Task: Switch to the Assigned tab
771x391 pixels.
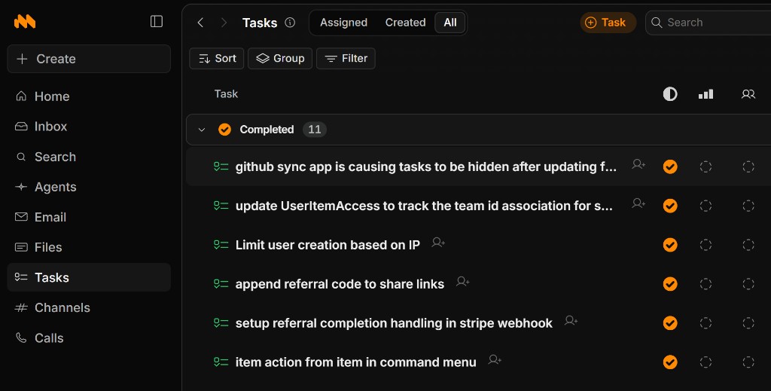Action: [x=343, y=23]
